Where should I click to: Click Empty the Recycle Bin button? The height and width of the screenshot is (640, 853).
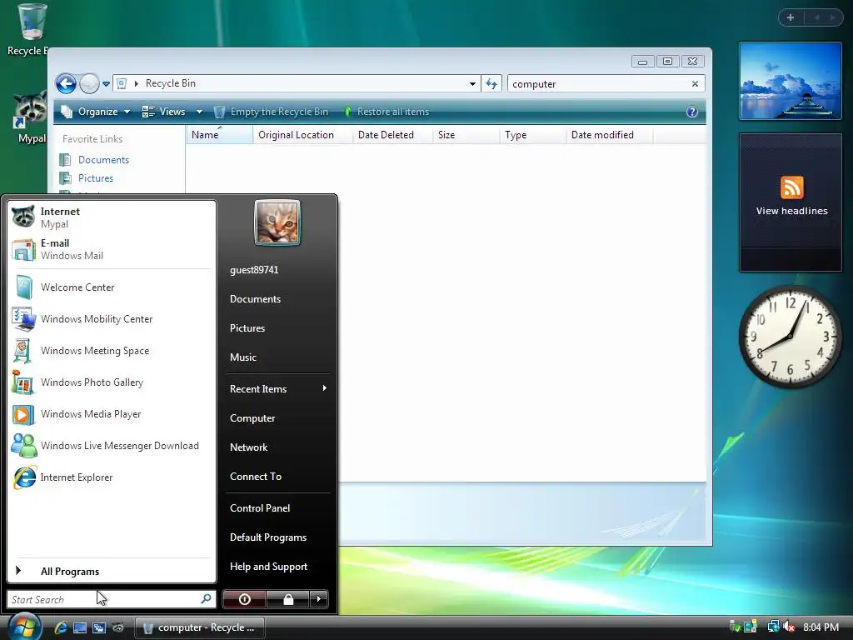coord(272,112)
